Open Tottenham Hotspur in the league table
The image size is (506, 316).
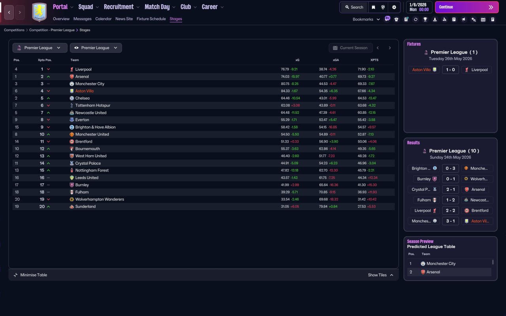point(93,105)
